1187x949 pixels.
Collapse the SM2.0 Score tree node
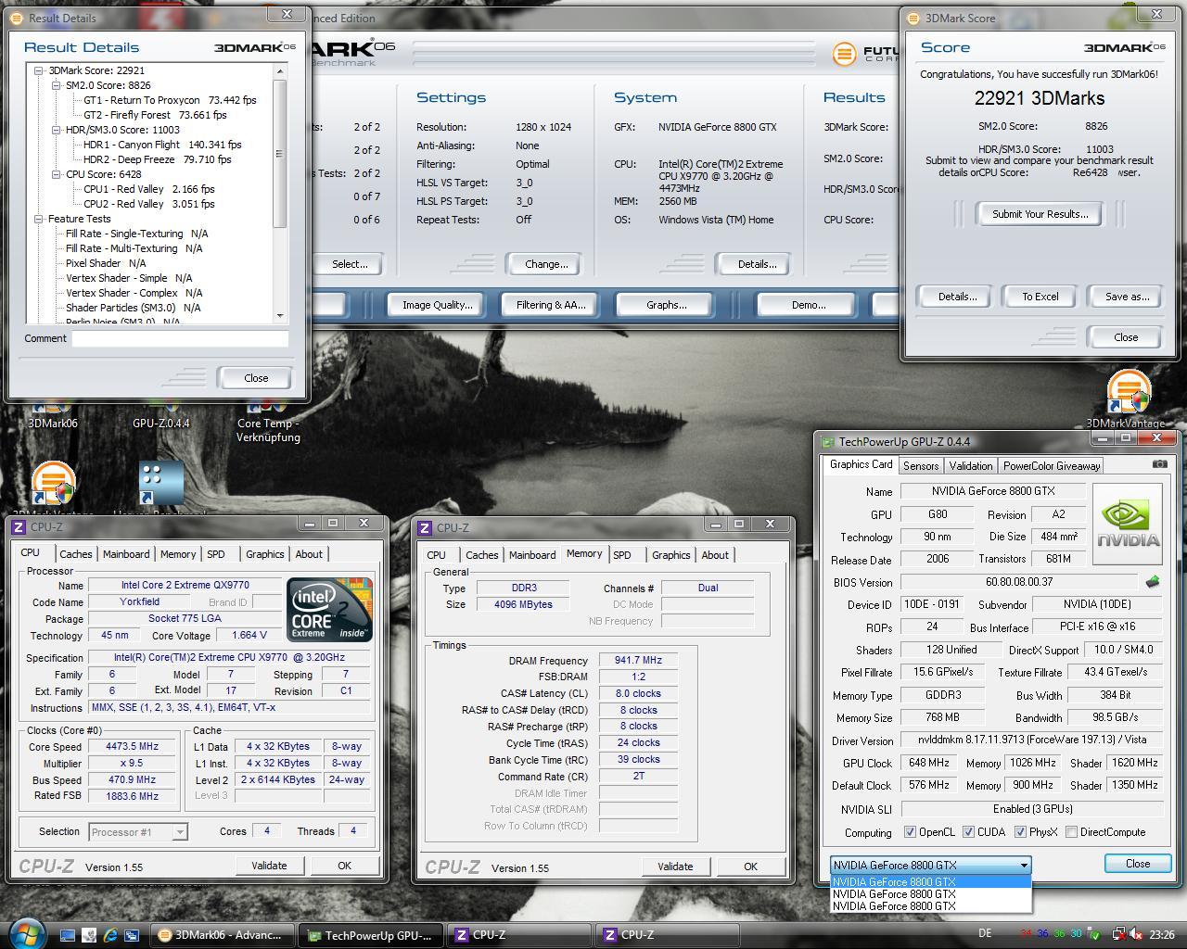click(56, 85)
